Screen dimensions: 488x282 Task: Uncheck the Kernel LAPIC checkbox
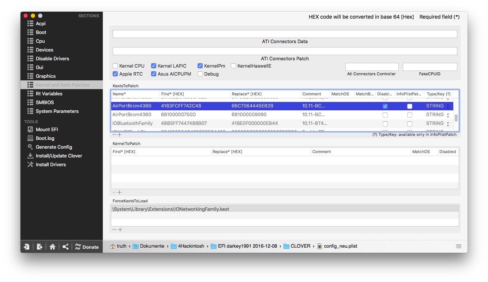point(154,66)
